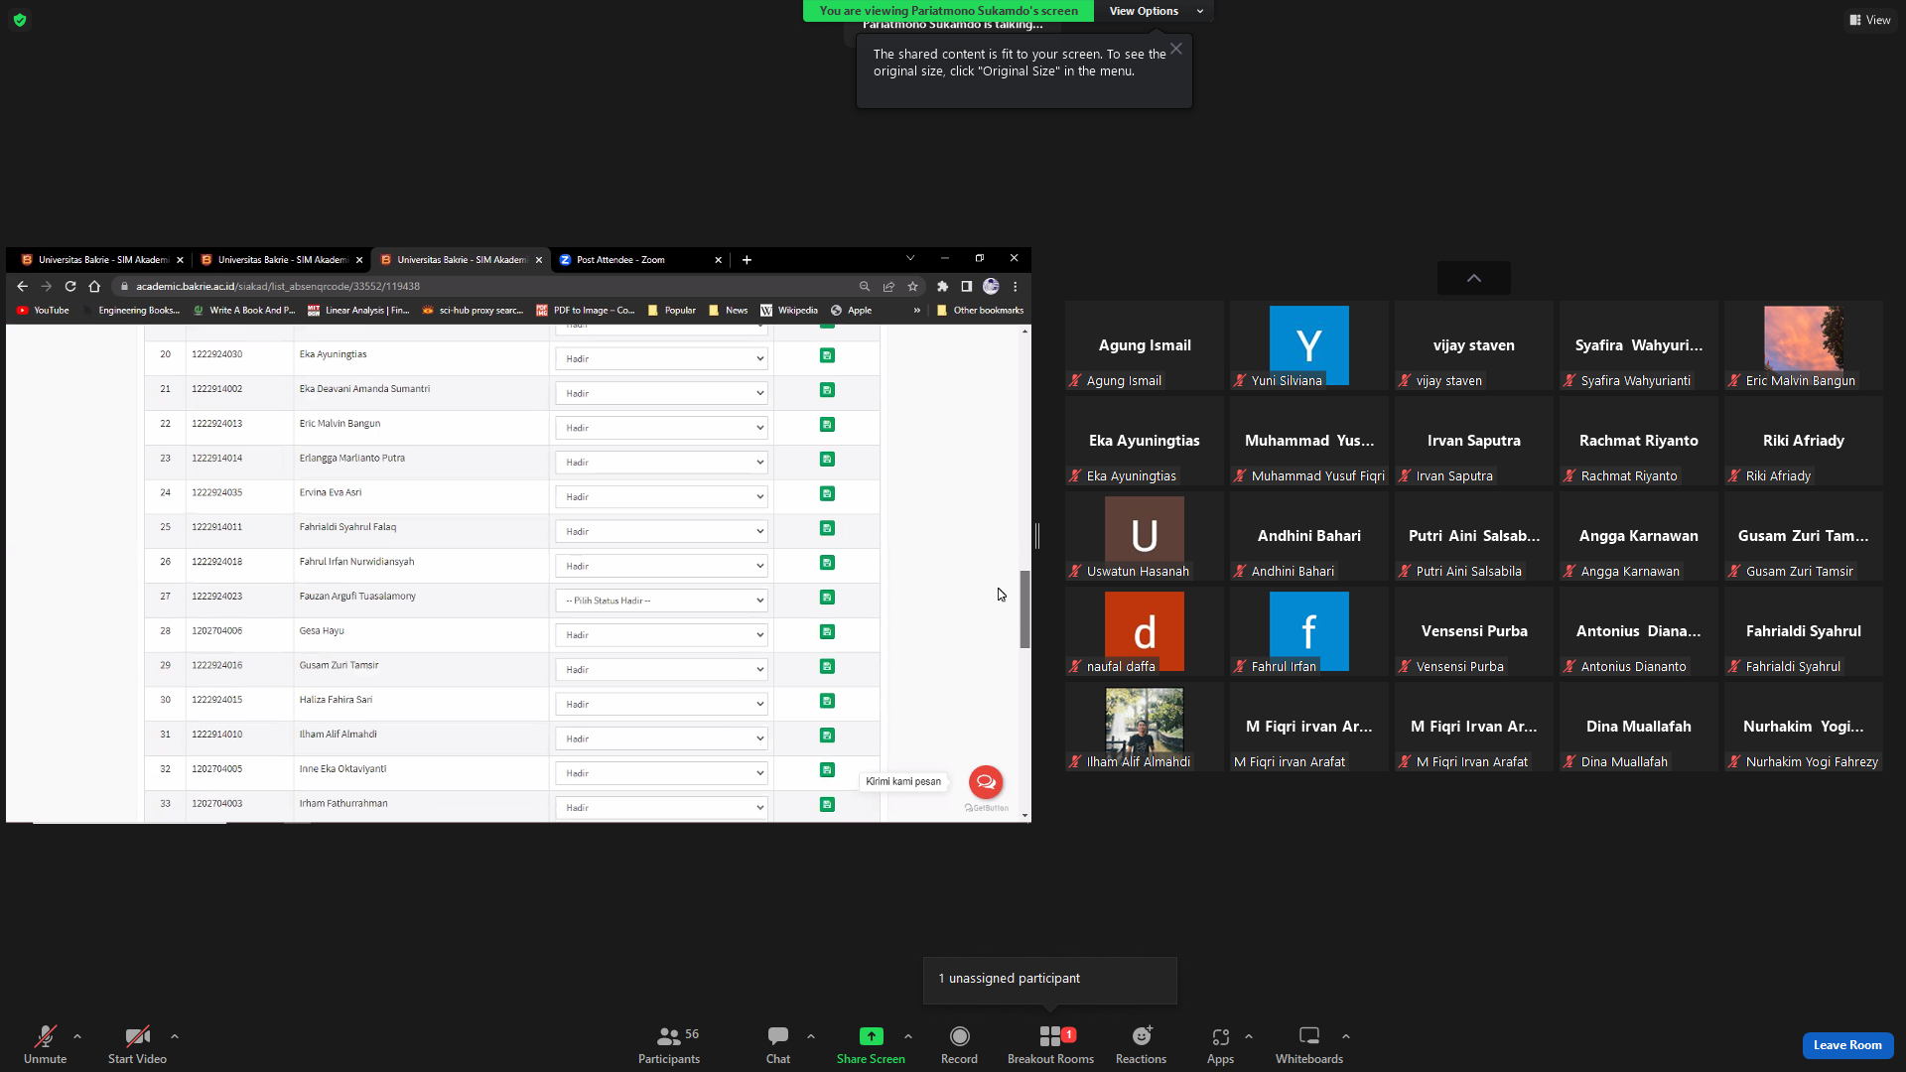Expand audio options arrow next to Unmute
This screenshot has height=1072, width=1906.
[x=77, y=1036]
